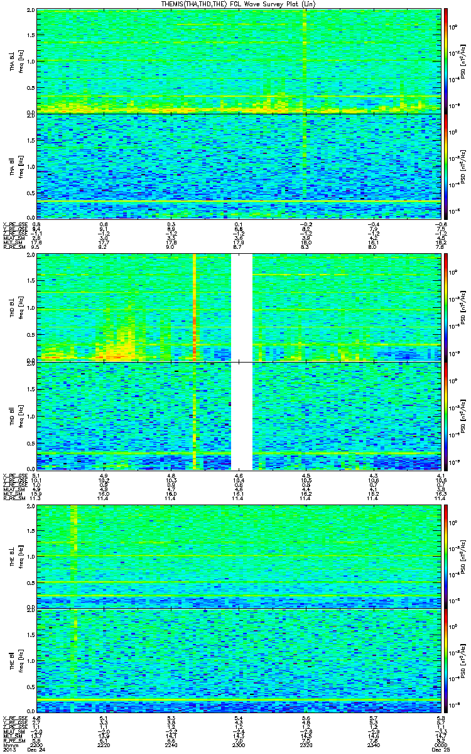Click PSD [nT²/Hz] label beside THA B-parallel color bar
This screenshot has width=471, height=754.
463,167
